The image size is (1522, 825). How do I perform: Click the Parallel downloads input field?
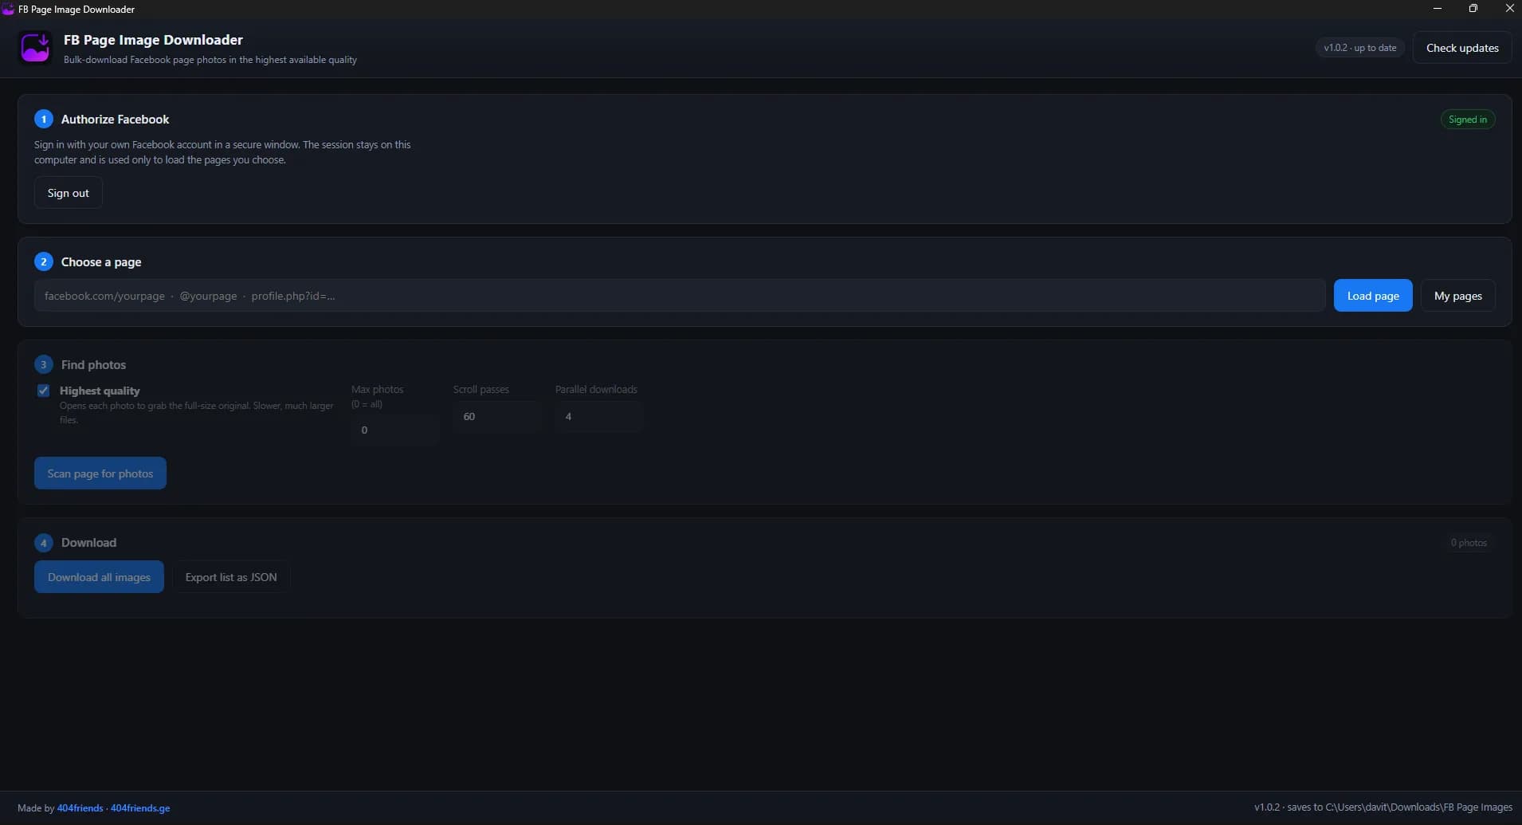click(x=598, y=416)
